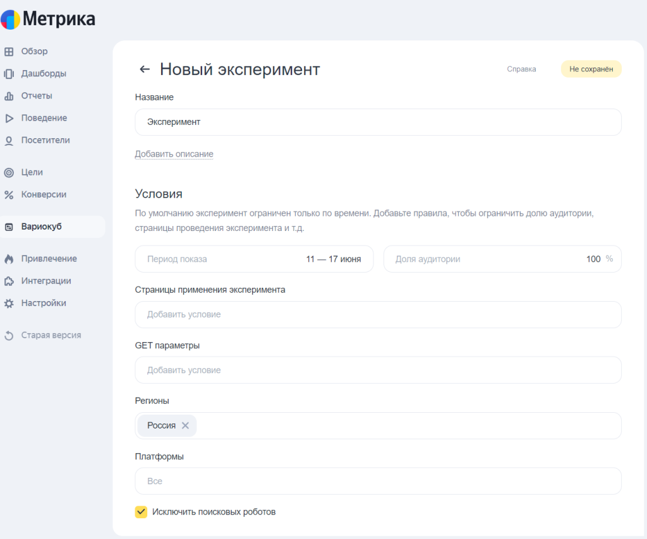Click the Условия section heading
The height and width of the screenshot is (539, 647).
pos(159,194)
